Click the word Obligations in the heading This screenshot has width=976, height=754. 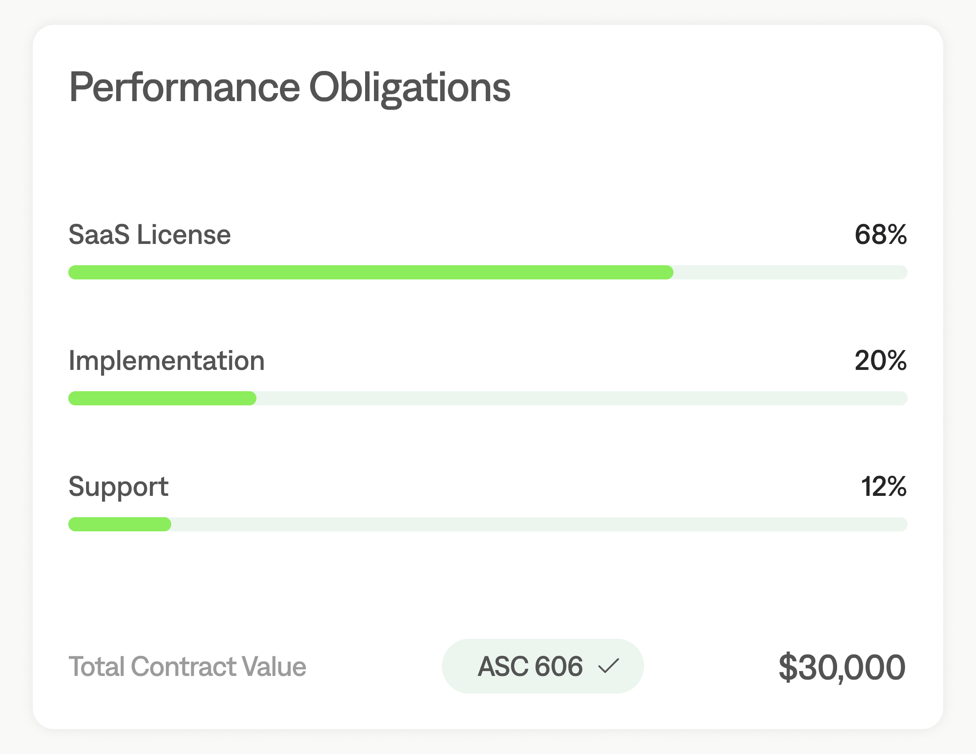coord(409,88)
